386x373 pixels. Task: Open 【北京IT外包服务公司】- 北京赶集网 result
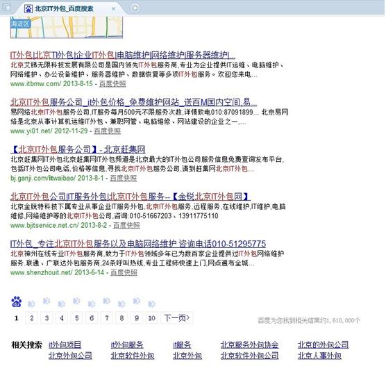point(78,149)
